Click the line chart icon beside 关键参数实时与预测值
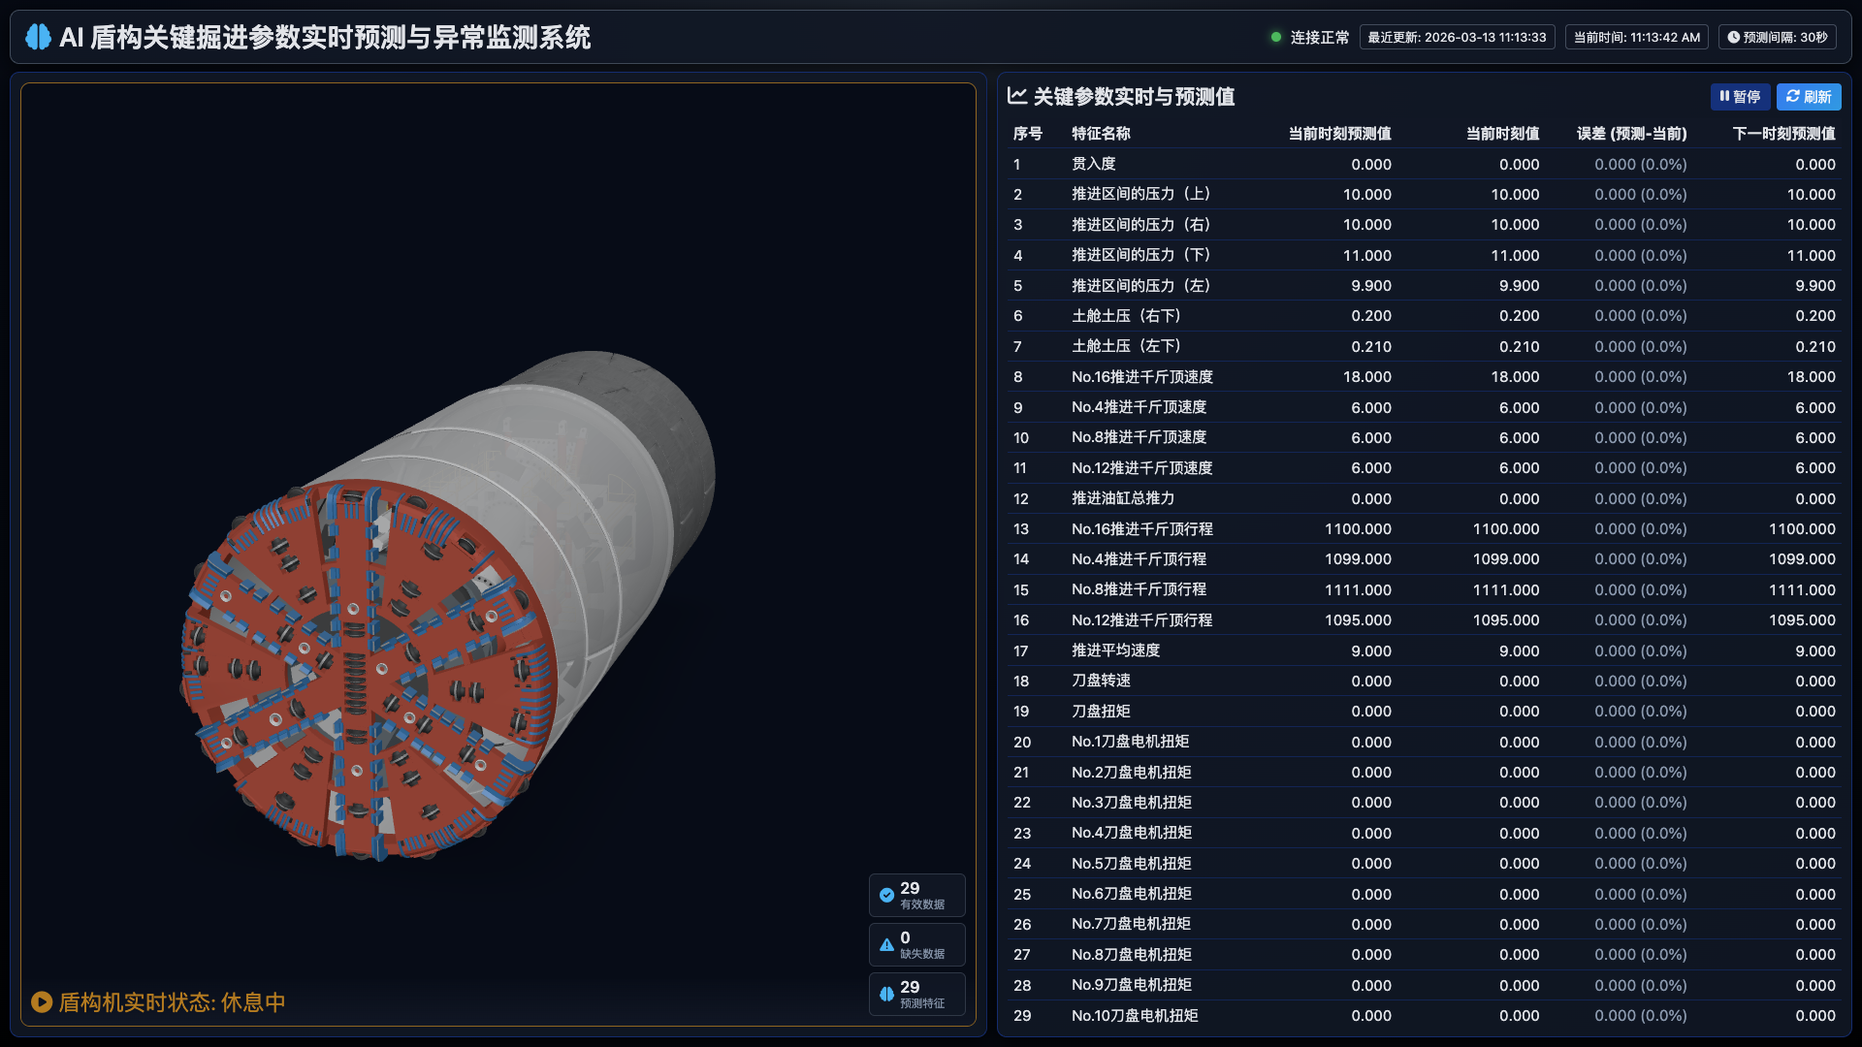Viewport: 1862px width, 1047px height. coord(1016,96)
